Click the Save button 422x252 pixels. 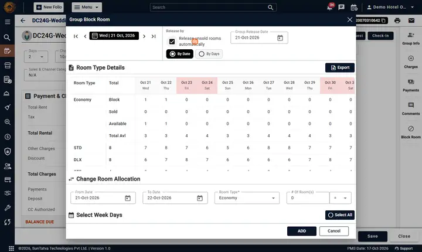(x=373, y=236)
